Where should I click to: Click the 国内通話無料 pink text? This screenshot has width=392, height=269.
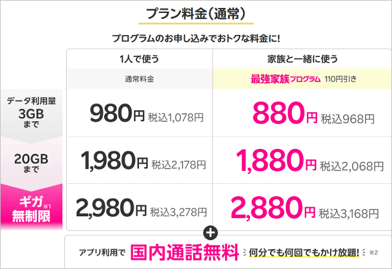pyautogui.click(x=183, y=252)
